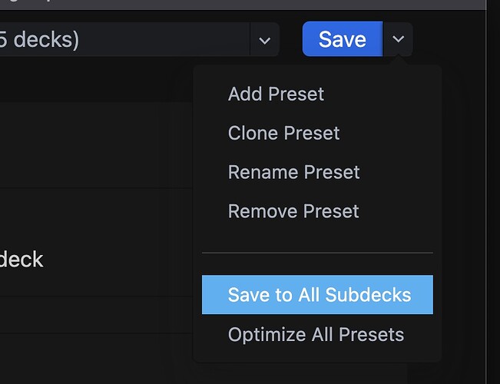Open the preset combo box showing "5 decks)"
Screen dimensions: 500x384
coord(123,39)
